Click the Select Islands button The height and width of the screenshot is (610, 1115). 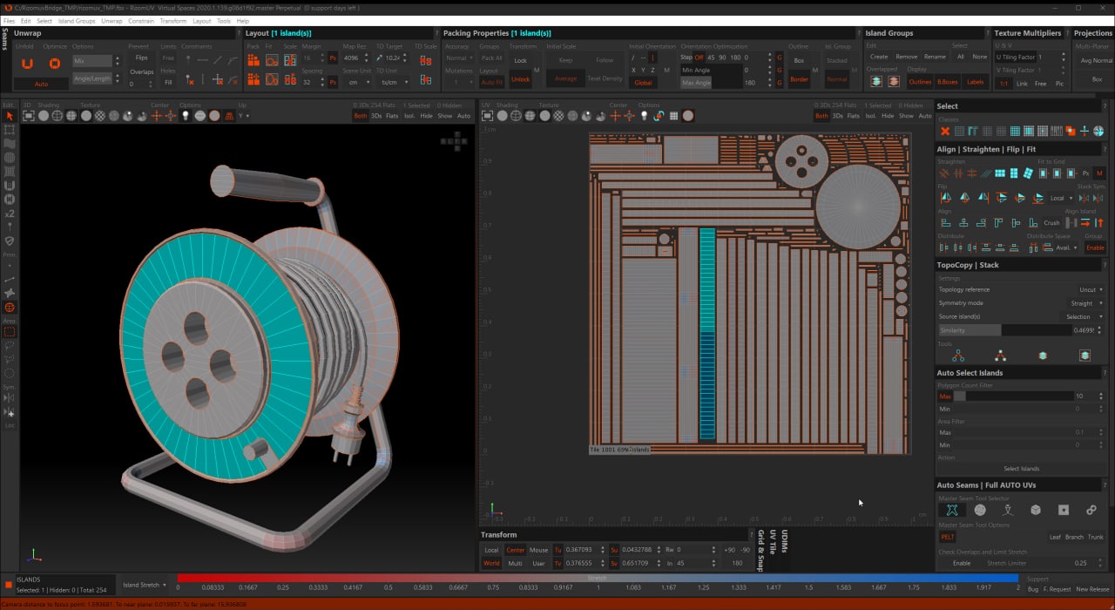tap(1021, 469)
